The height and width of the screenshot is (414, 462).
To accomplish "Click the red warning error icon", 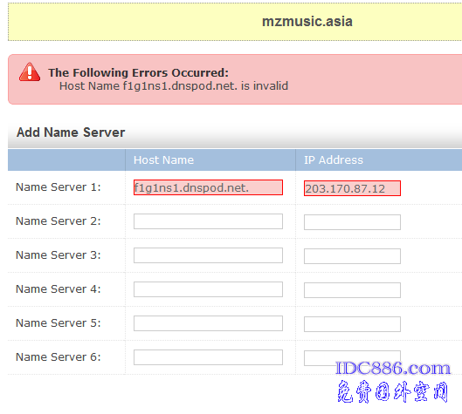I will 30,71.
